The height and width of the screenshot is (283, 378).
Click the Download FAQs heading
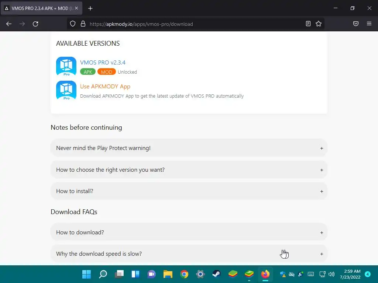pyautogui.click(x=74, y=212)
